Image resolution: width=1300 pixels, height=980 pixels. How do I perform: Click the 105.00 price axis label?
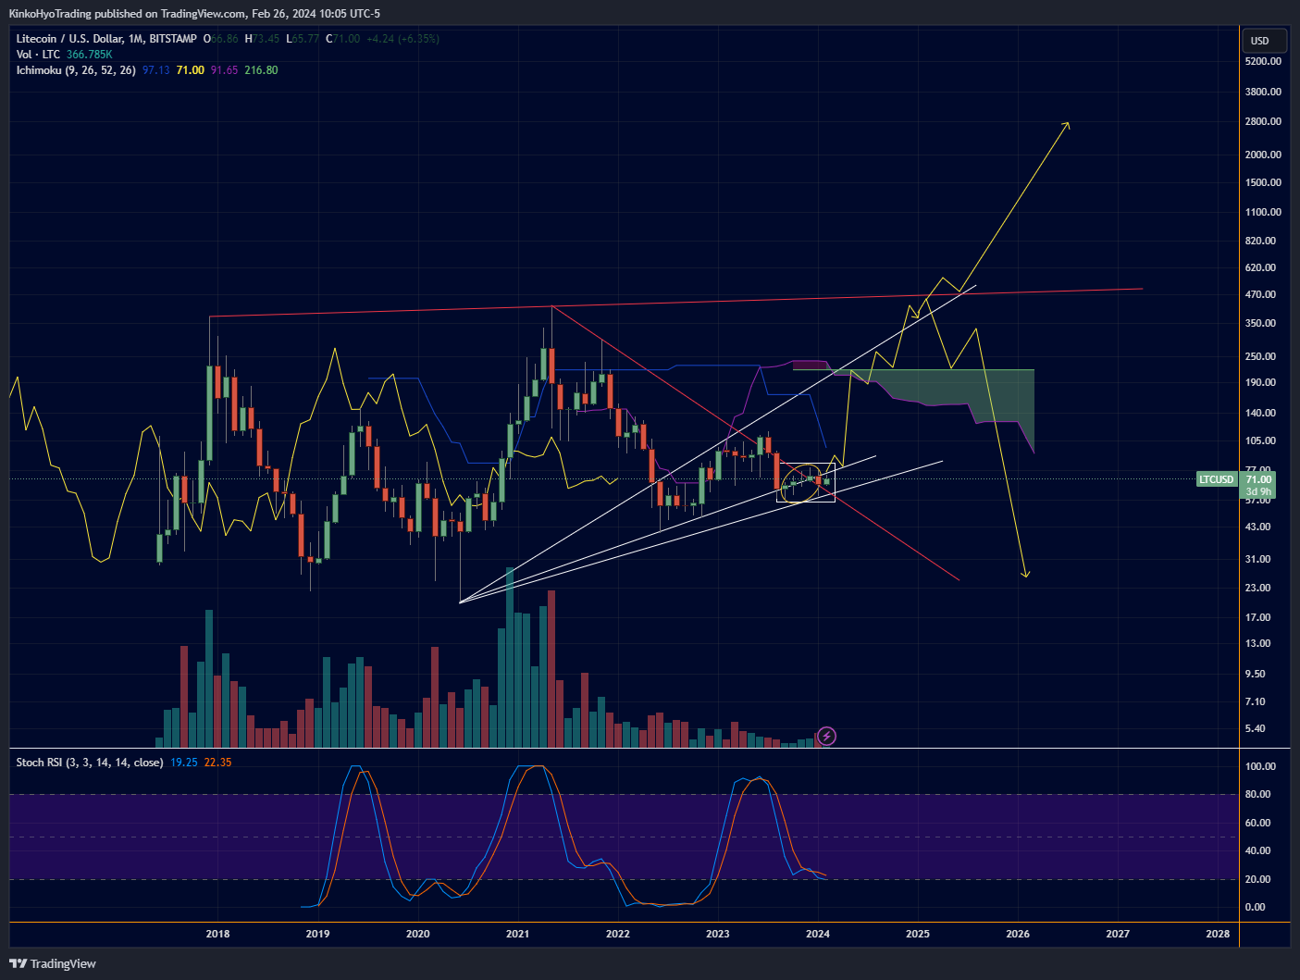(1260, 440)
